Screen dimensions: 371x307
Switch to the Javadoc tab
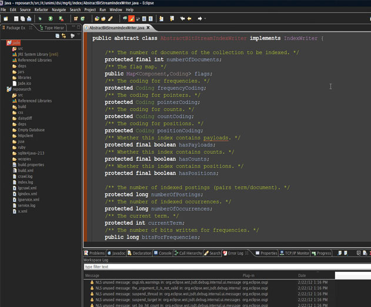point(116,253)
